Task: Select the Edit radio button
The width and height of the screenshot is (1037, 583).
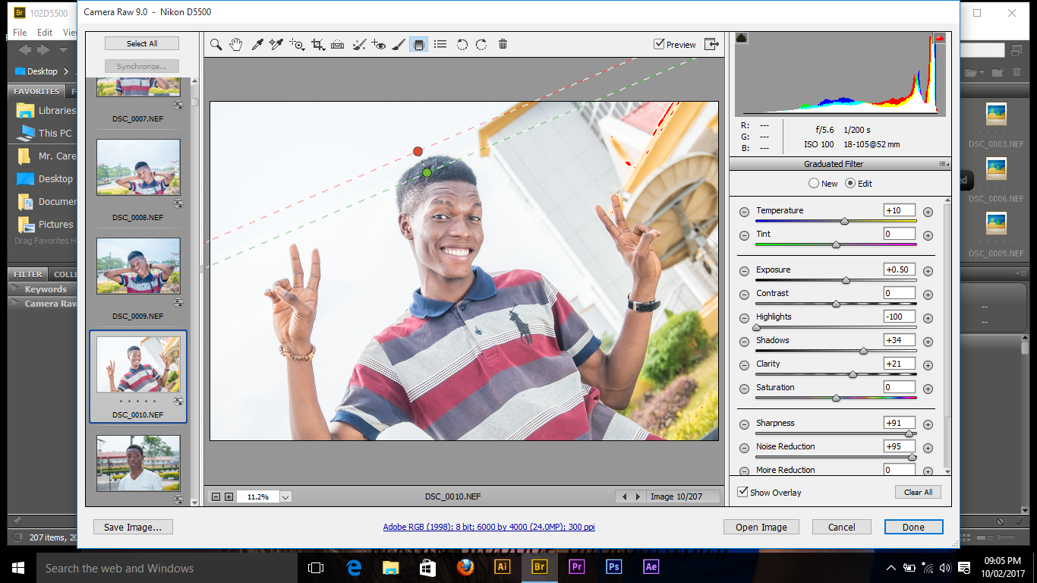Action: pos(850,183)
